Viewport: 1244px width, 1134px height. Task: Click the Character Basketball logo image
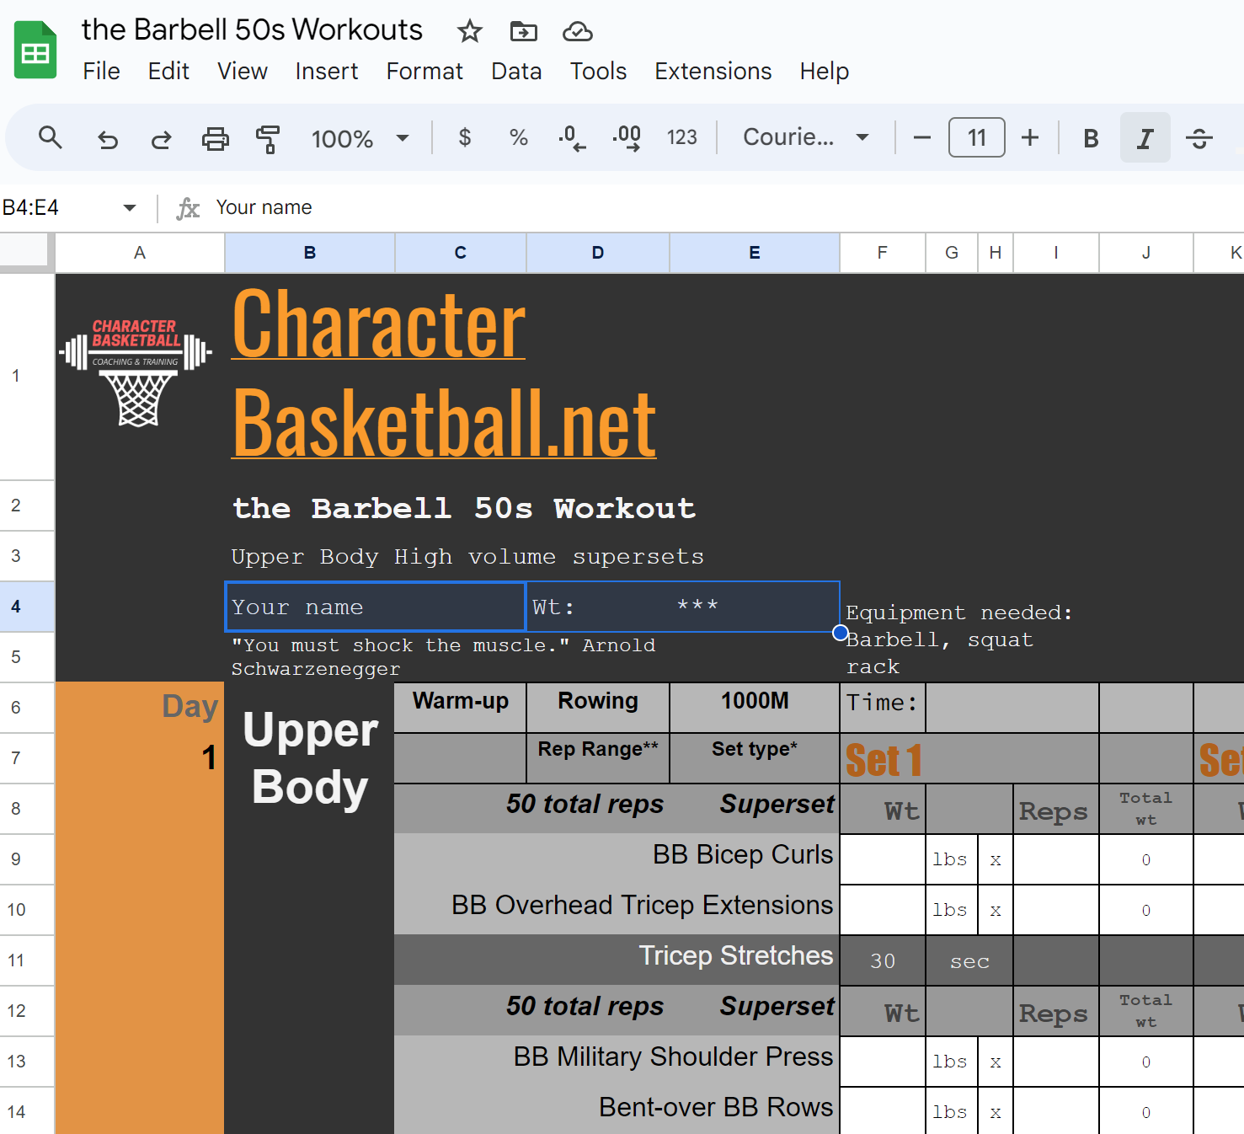pos(136,372)
